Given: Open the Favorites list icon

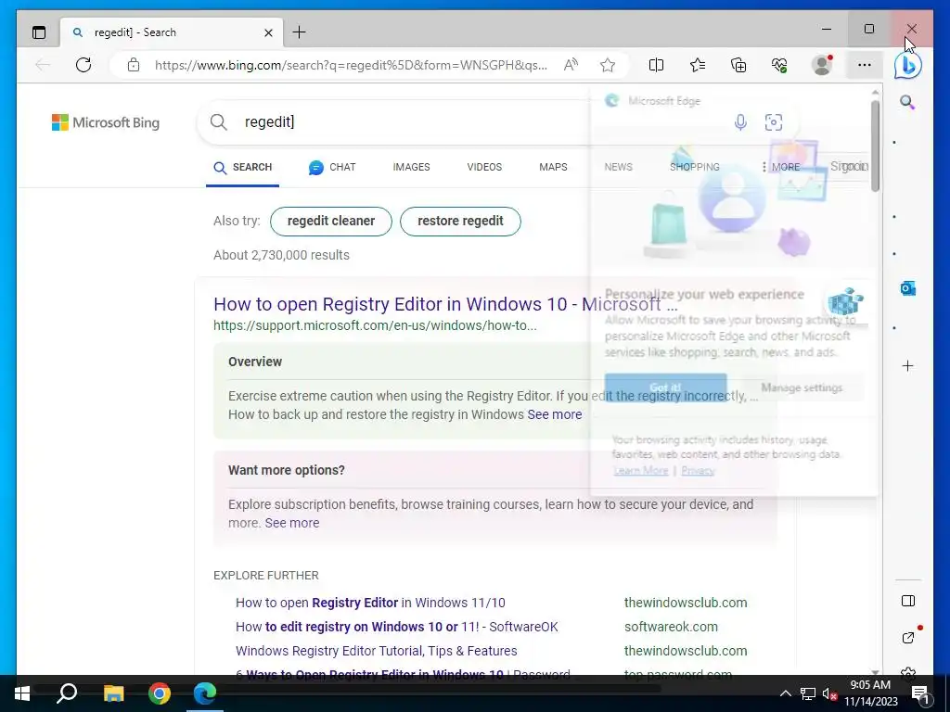Looking at the screenshot, I should (x=698, y=65).
